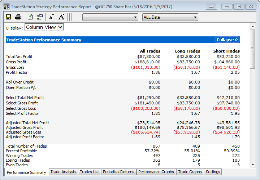Open the report properties icon
The image size is (260, 180).
pyautogui.click(x=39, y=17)
